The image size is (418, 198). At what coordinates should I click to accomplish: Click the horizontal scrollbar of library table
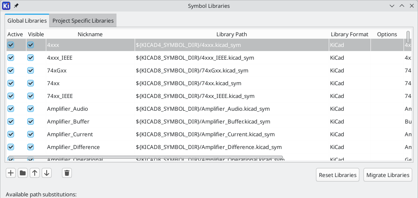[145, 157]
